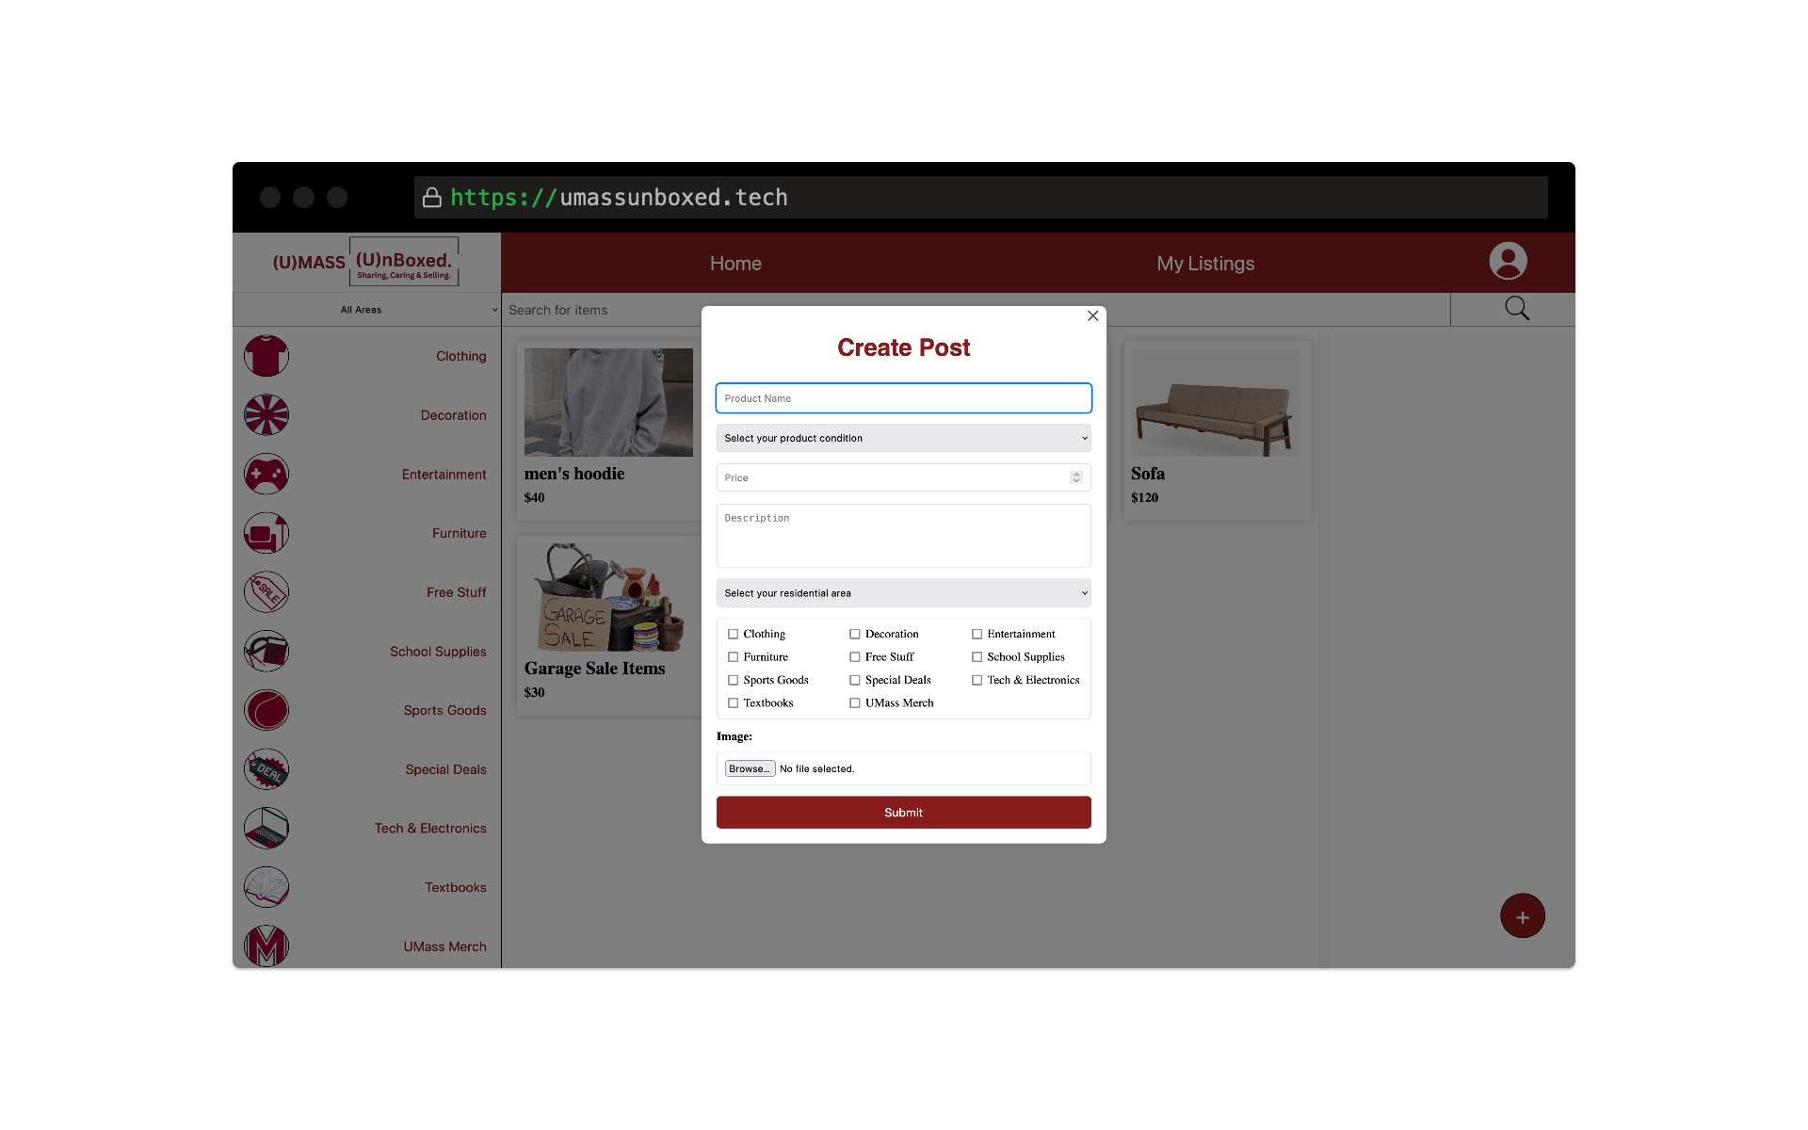Click the Price field stepper arrows
Image resolution: width=1808 pixels, height=1130 pixels.
1076,477
